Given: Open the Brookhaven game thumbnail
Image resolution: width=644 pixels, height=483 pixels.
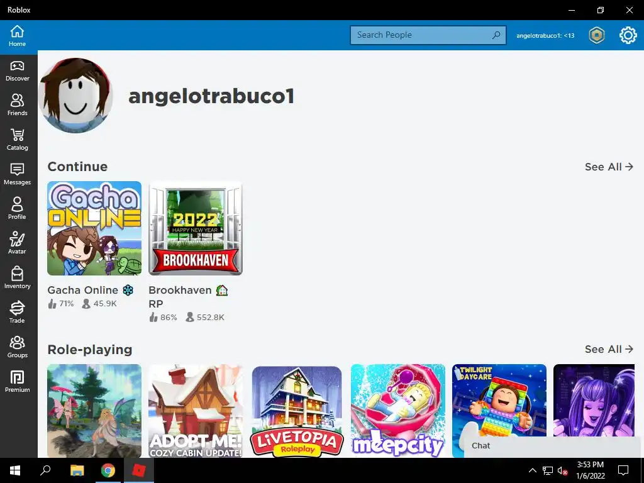Looking at the screenshot, I should tap(196, 228).
